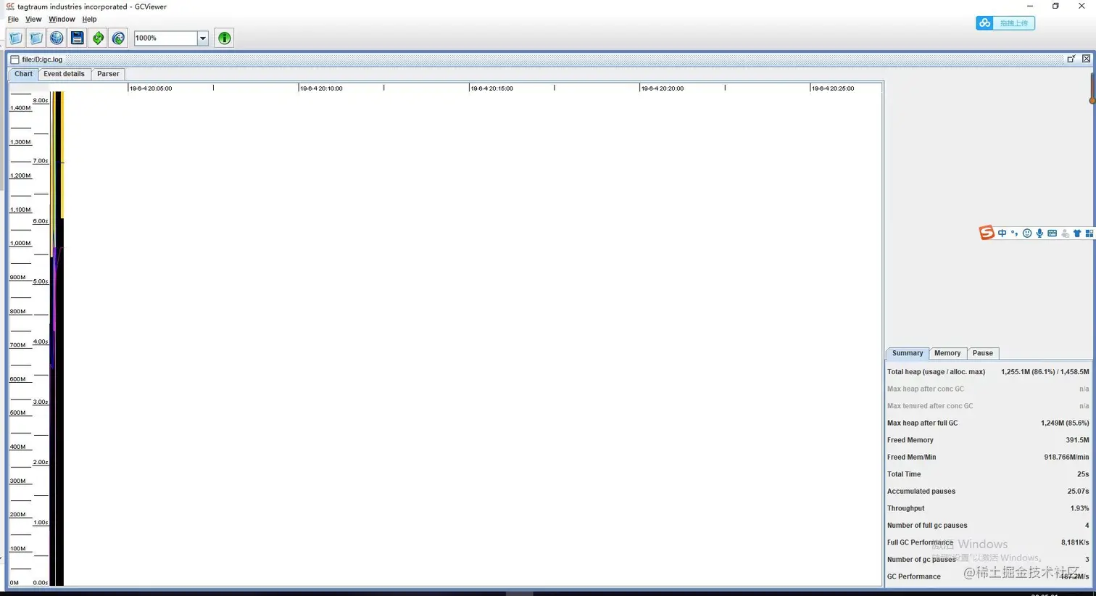Click the 8.00s pause axis label
Viewport: 1096px width, 596px height.
(41, 101)
